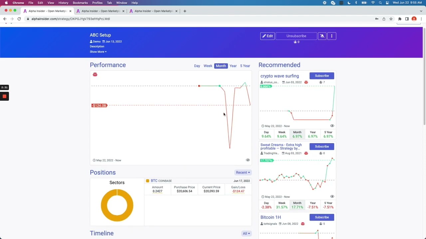Select the Year performance range
This screenshot has width=426, height=239.
coord(233,66)
